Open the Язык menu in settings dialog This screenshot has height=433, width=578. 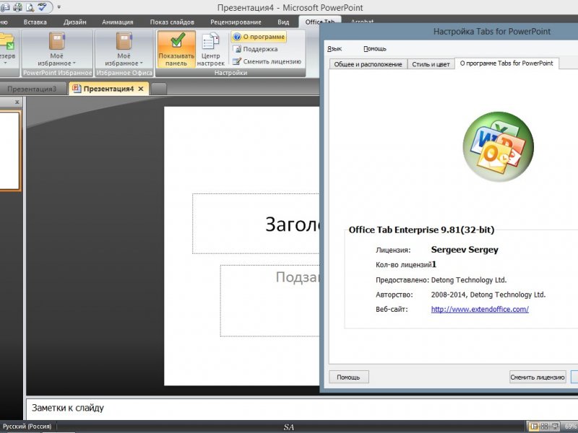[x=335, y=48]
